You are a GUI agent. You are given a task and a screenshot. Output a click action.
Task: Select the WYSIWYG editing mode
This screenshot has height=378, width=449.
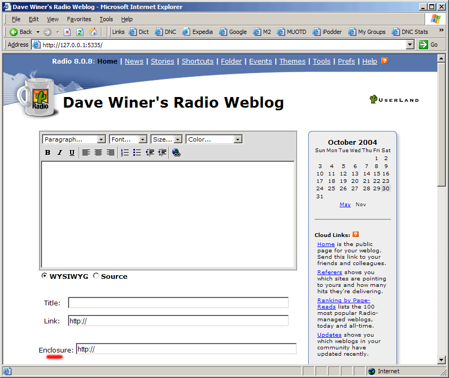pyautogui.click(x=44, y=276)
